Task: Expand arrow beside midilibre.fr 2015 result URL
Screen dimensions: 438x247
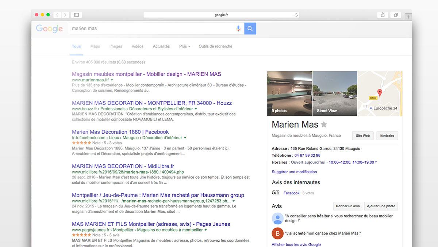Action: pyautogui.click(x=234, y=201)
